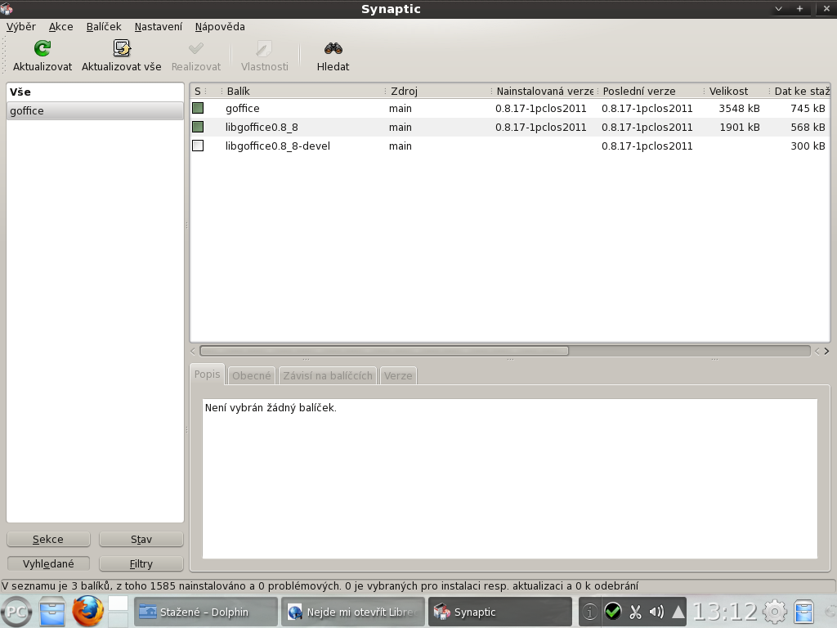Toggle status box of libgoffice0.8_8 package

tap(198, 127)
